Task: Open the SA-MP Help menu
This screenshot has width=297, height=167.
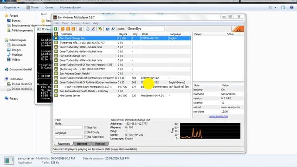Action: pos(96,23)
